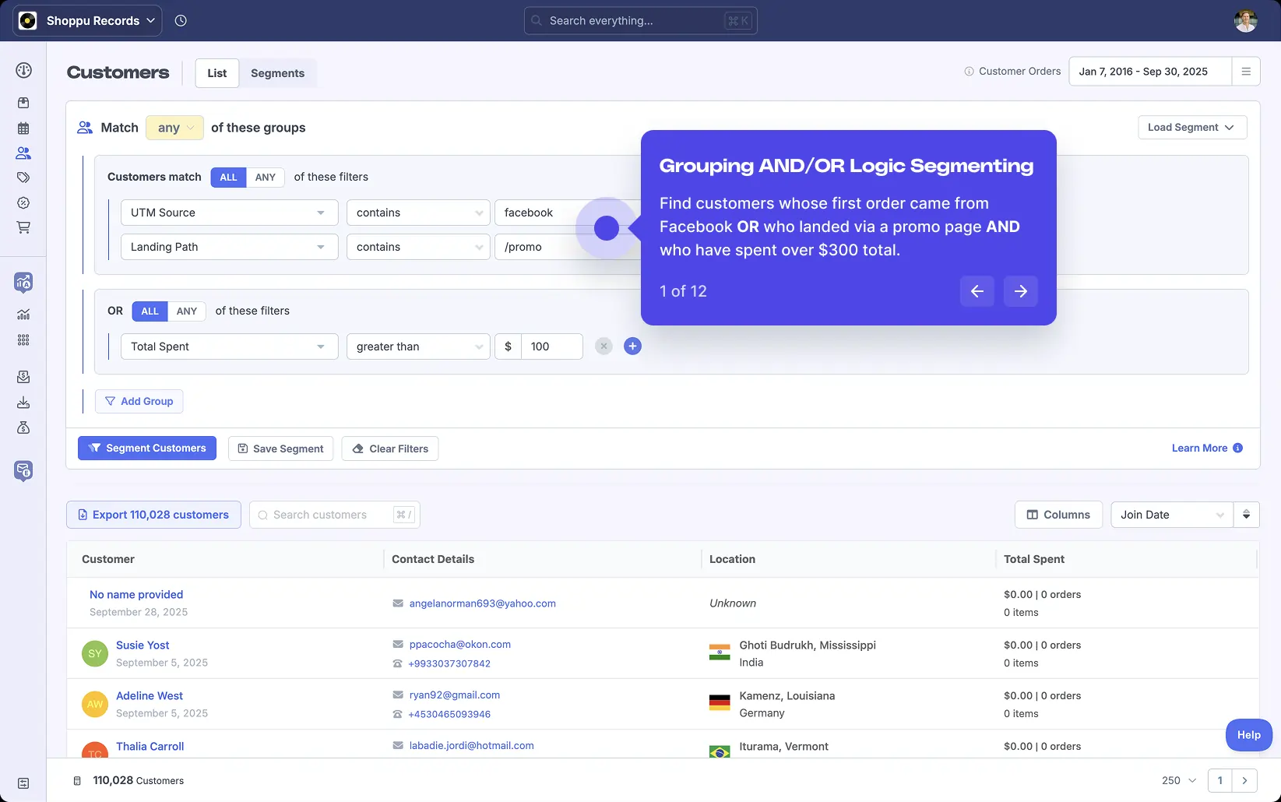Open the UTM Source filter dropdown
The width and height of the screenshot is (1281, 802).
pyautogui.click(x=228, y=212)
